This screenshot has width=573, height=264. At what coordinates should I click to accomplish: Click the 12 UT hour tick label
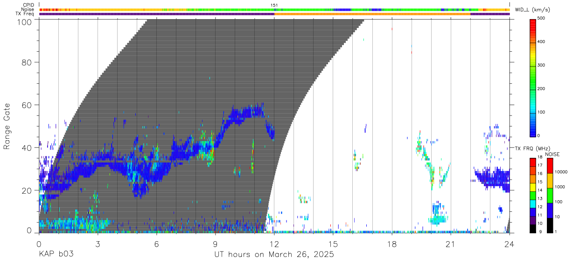click(x=274, y=244)
